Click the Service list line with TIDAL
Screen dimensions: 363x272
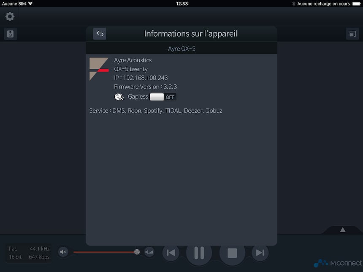(x=156, y=111)
